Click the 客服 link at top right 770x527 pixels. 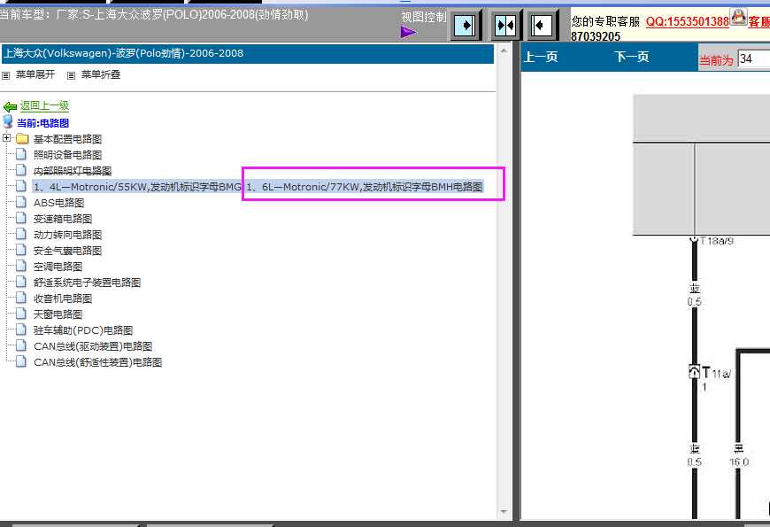[758, 21]
